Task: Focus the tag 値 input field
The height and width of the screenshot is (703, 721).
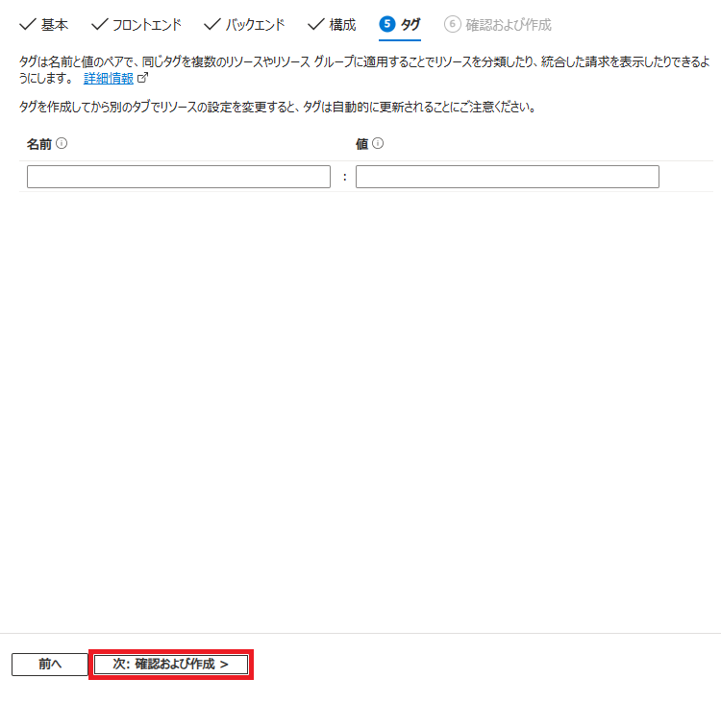Action: [508, 177]
